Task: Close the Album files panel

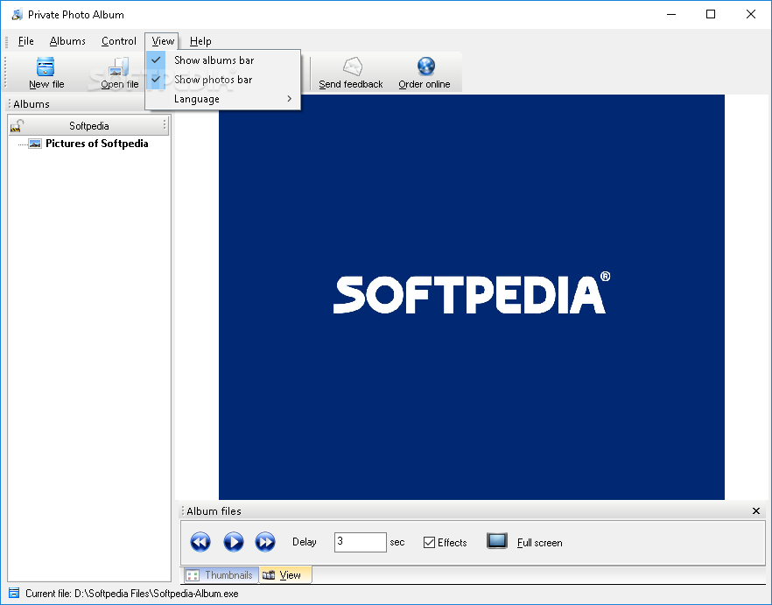Action: [x=756, y=511]
